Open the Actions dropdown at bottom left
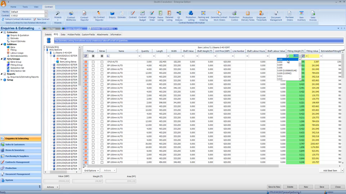 tap(52, 187)
